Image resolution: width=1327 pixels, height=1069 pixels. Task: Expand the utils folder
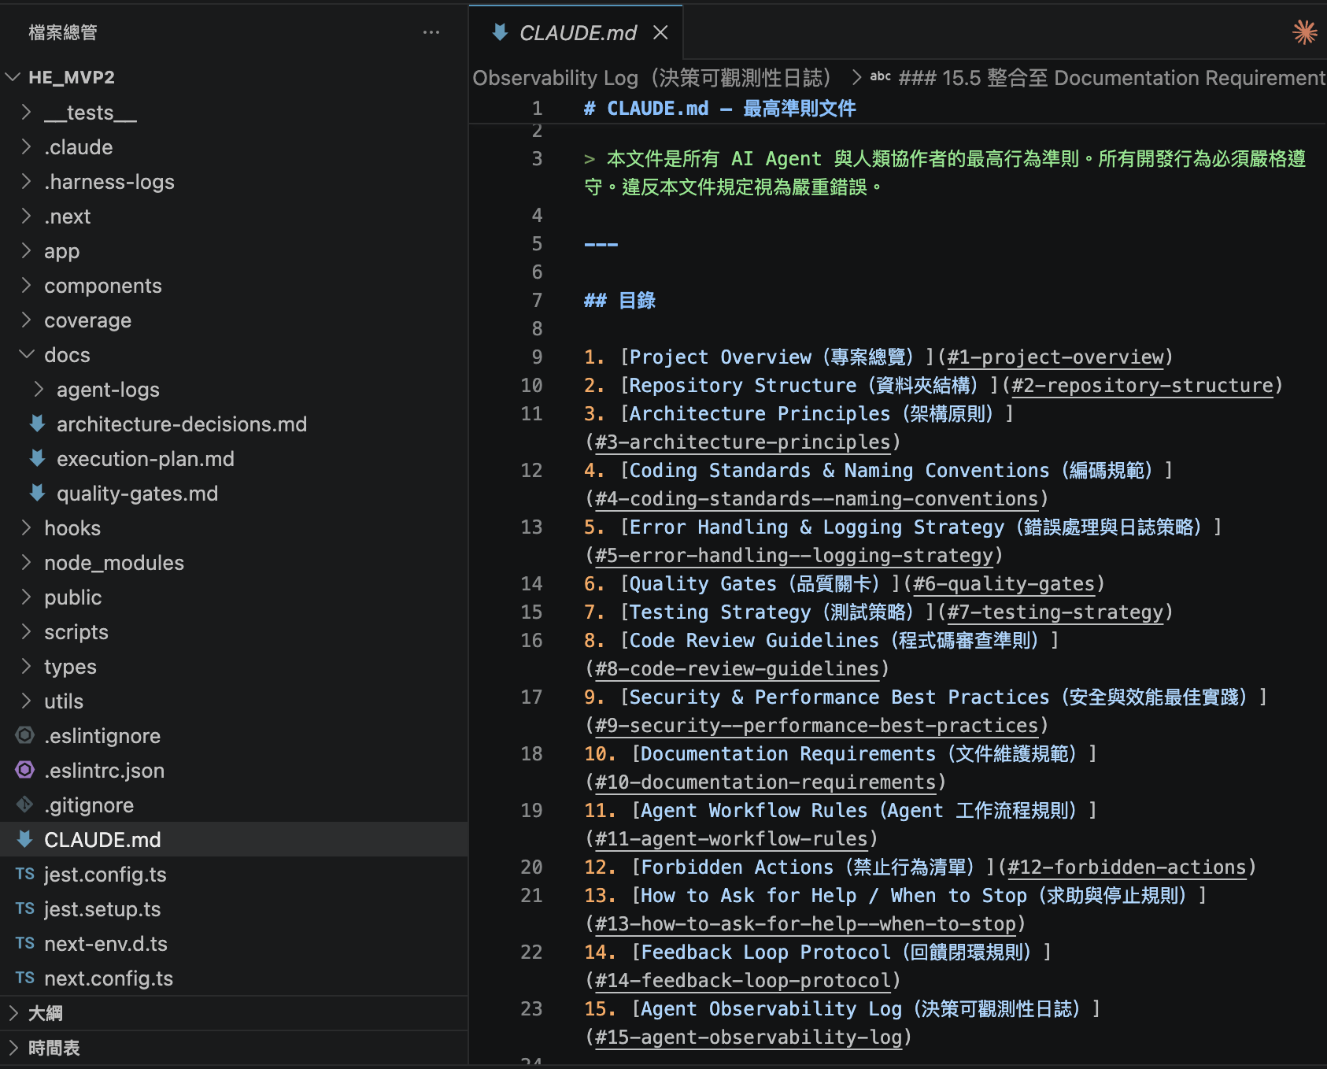26,701
